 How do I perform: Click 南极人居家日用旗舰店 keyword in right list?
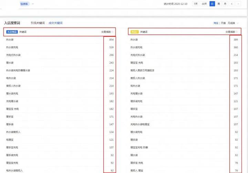click(x=142, y=70)
